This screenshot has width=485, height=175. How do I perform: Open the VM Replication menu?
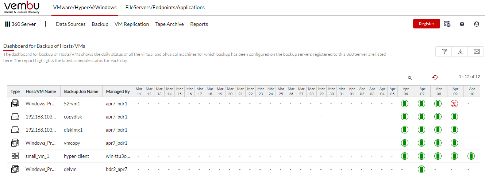pos(132,24)
